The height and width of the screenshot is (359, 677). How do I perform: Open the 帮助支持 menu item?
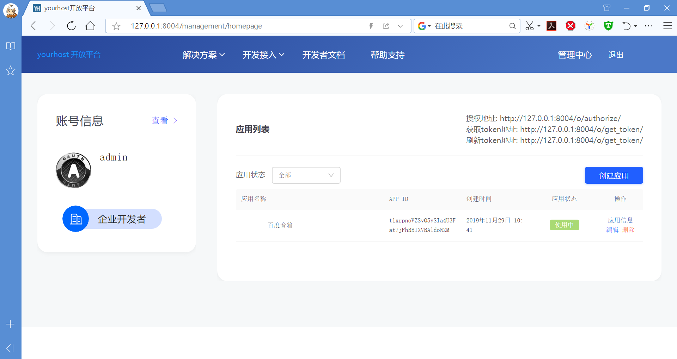click(388, 55)
